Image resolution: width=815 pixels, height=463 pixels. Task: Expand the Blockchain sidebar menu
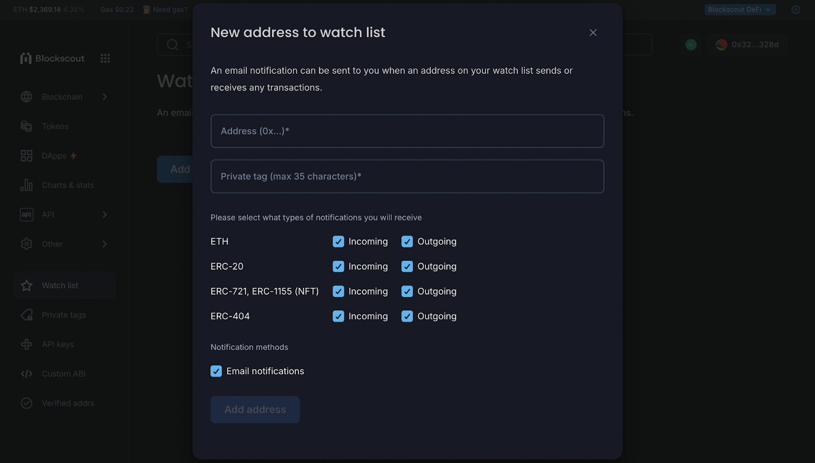click(x=62, y=97)
